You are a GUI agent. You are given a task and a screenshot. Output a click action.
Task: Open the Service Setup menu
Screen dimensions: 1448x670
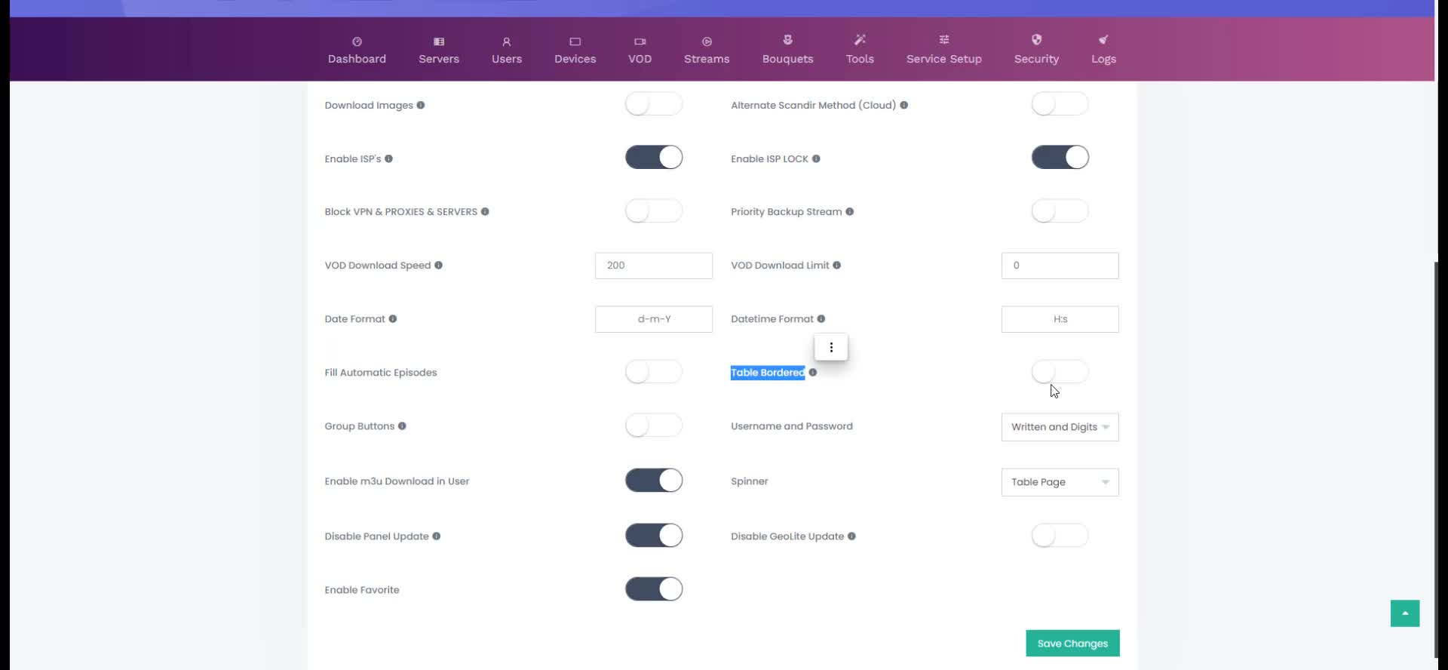pos(943,50)
